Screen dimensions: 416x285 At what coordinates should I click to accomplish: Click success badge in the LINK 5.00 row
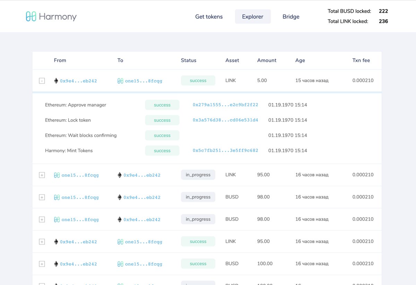(198, 80)
